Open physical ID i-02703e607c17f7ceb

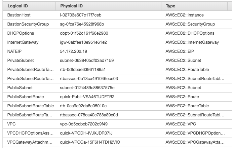[81, 15]
